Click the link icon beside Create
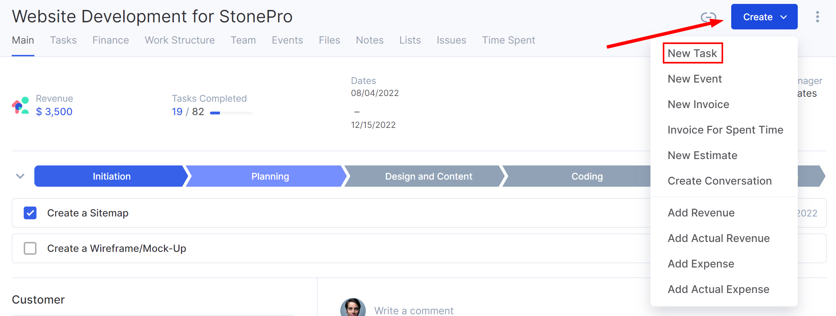Viewport: 836px width, 316px height. [708, 17]
